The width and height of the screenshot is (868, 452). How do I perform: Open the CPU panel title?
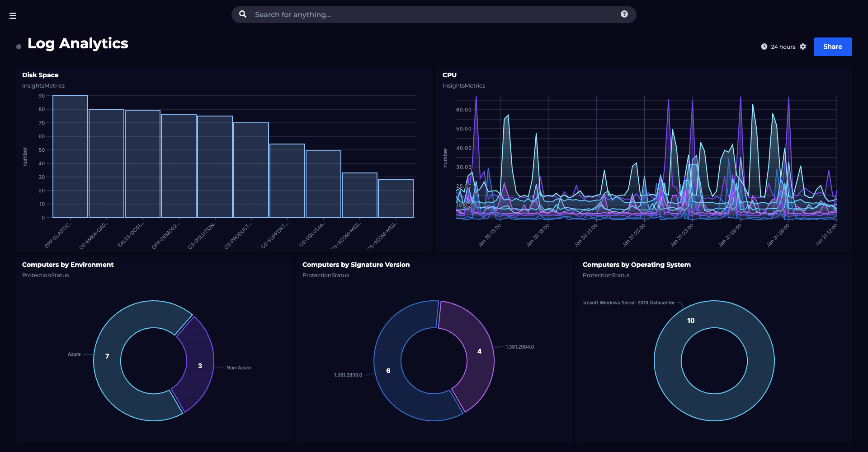pos(449,75)
